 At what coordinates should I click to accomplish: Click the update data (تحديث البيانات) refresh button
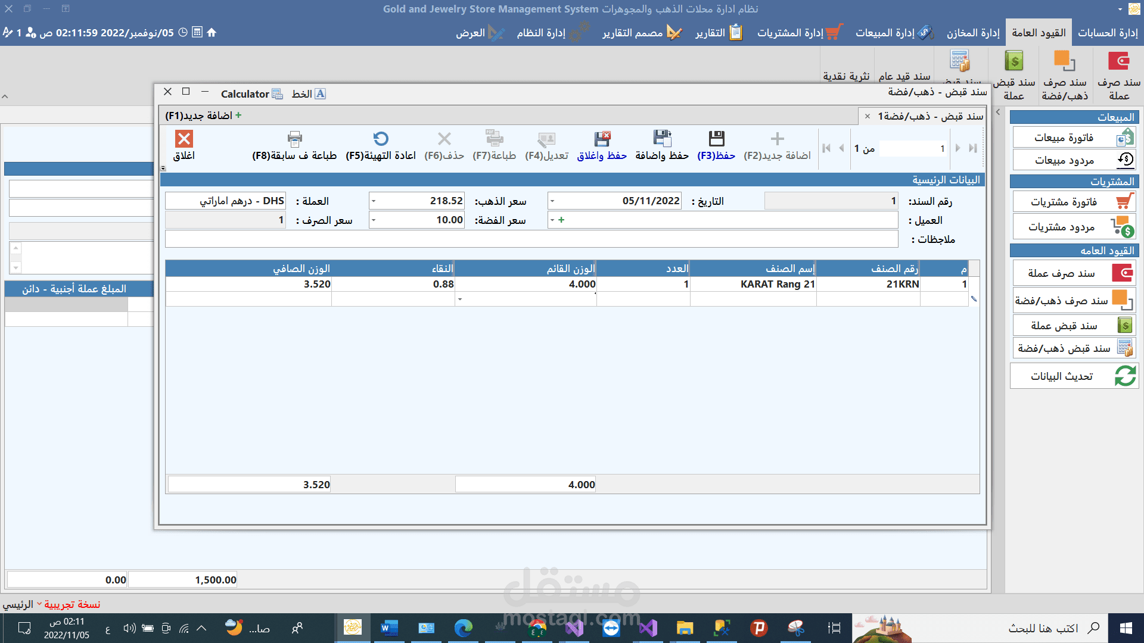1074,376
